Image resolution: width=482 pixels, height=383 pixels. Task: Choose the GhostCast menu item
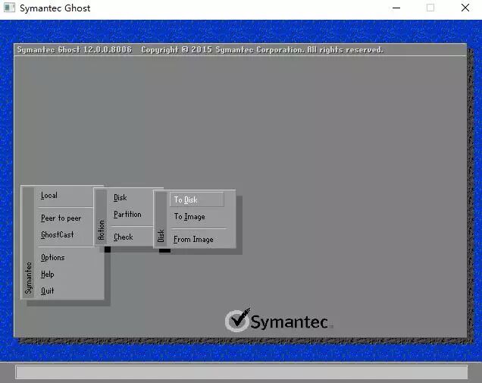click(57, 234)
